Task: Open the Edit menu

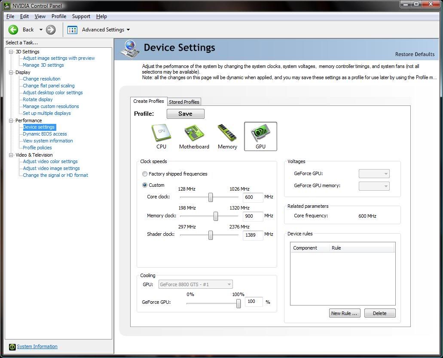Action: pyautogui.click(x=24, y=16)
